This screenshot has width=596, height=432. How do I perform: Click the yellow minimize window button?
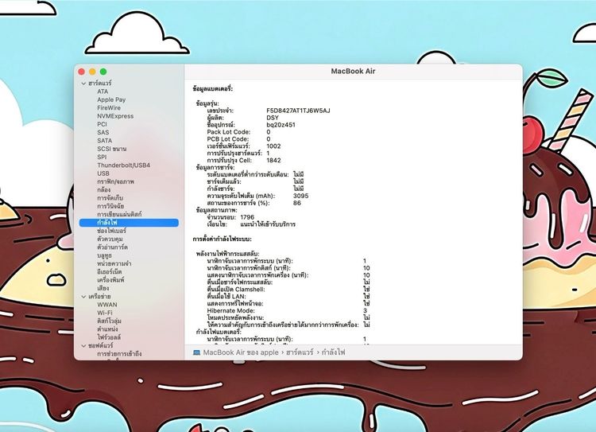(92, 72)
